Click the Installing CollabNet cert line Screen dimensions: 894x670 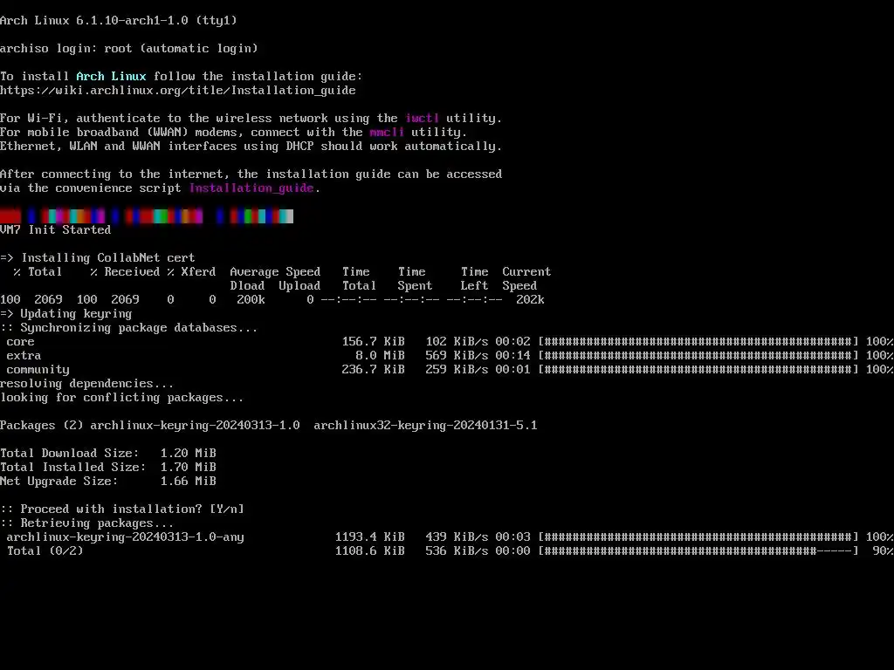pyautogui.click(x=98, y=257)
